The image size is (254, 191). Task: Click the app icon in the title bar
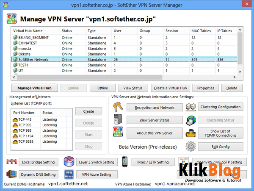pos(6,5)
